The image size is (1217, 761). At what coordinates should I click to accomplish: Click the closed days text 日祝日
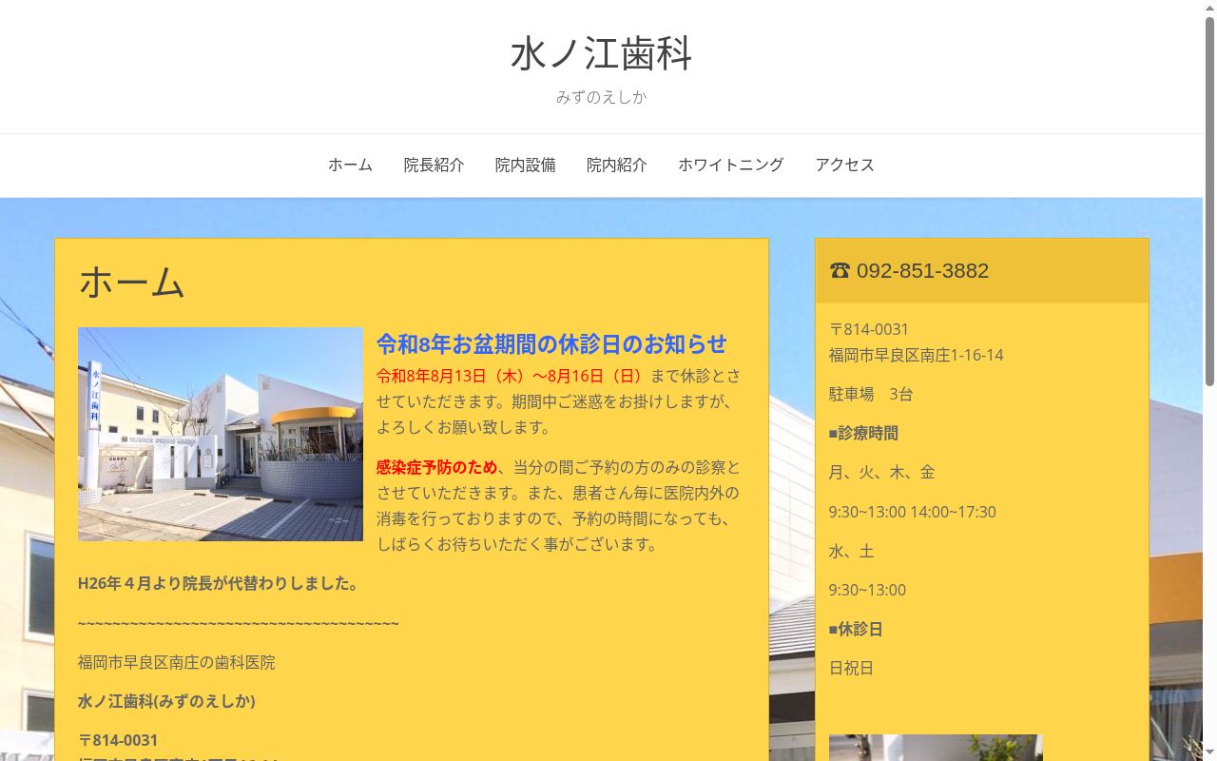851,668
